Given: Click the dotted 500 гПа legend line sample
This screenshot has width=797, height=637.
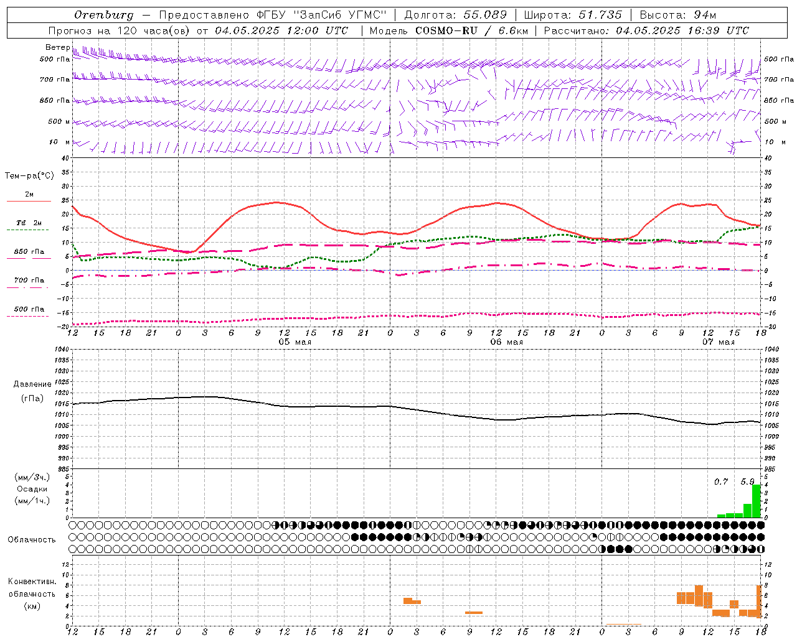Looking at the screenshot, I should pyautogui.click(x=27, y=316).
